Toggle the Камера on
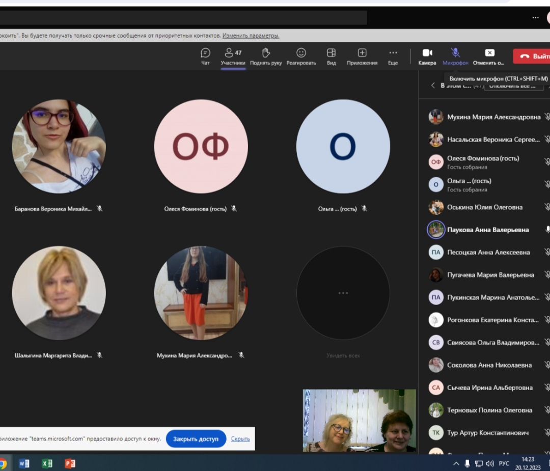Screen dimensions: 550x471 click(427, 53)
